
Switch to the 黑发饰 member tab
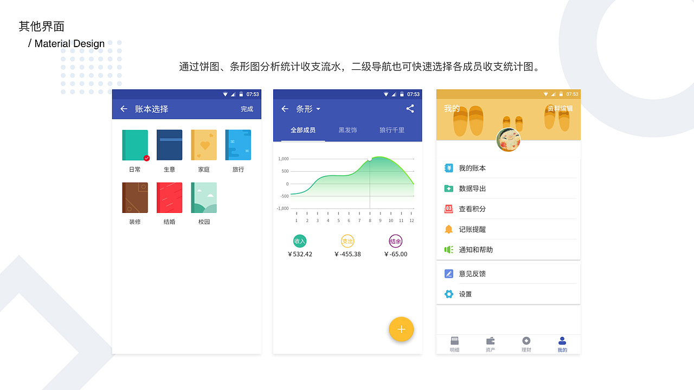coord(348,130)
